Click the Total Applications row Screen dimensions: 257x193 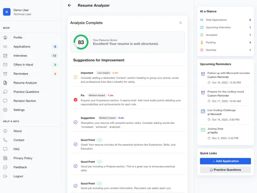click(225, 20)
